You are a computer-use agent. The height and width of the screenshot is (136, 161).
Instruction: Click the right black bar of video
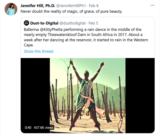tap(140, 96)
